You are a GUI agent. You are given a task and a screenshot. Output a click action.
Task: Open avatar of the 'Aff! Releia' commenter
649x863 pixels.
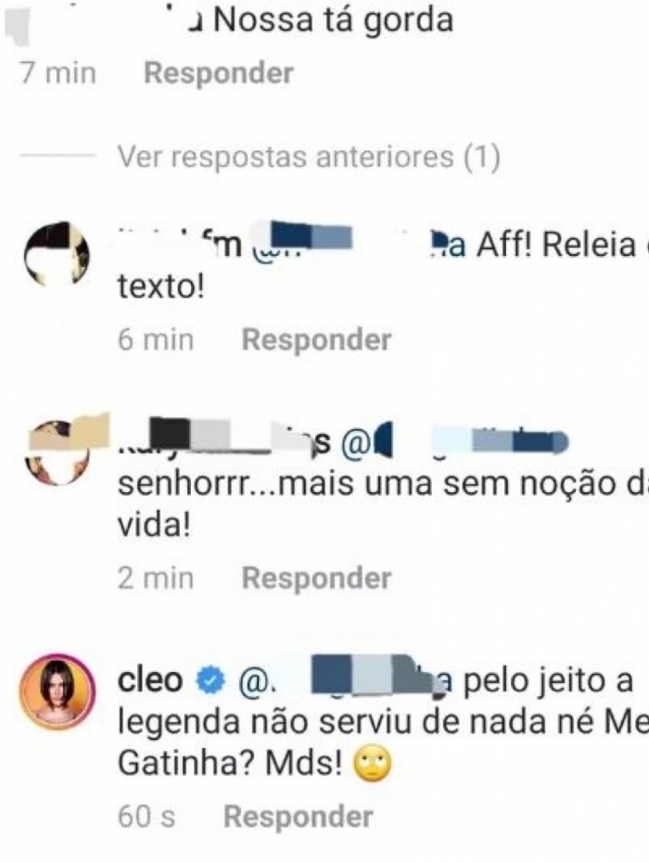point(57,254)
